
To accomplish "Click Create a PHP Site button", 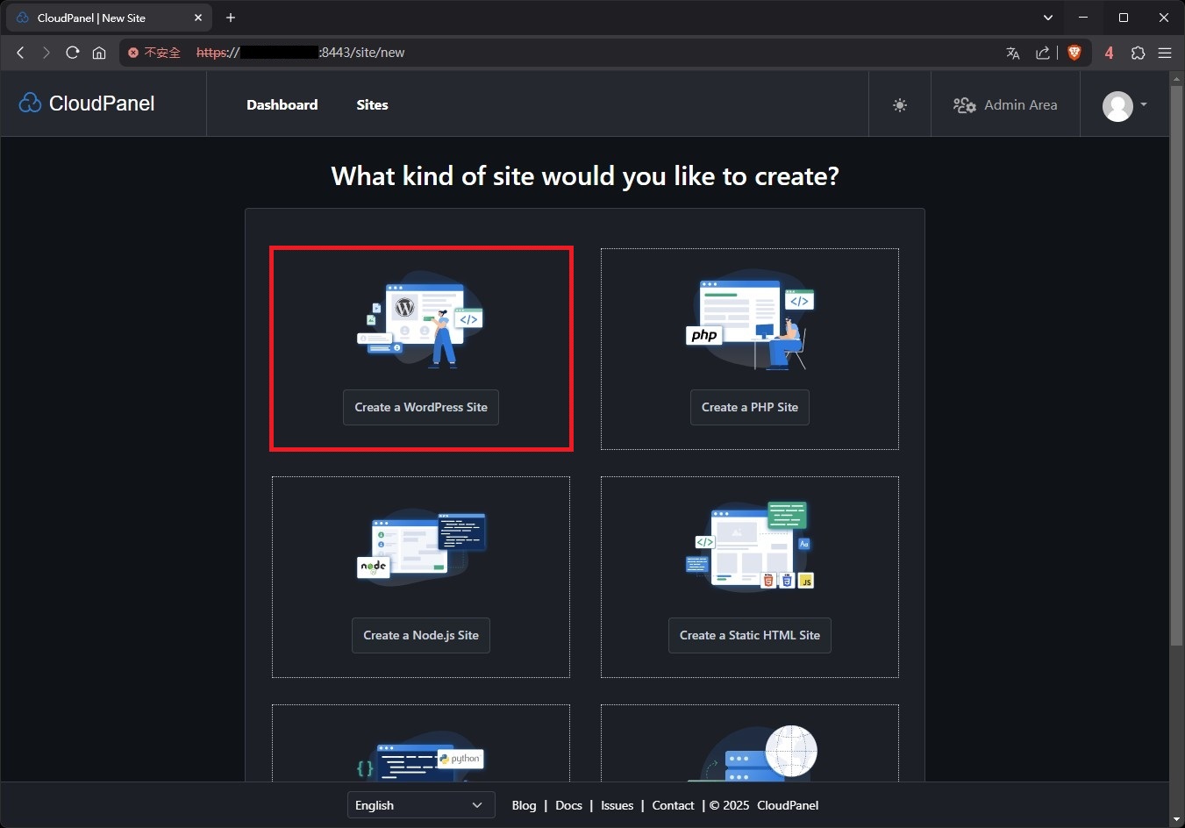I will pos(750,407).
